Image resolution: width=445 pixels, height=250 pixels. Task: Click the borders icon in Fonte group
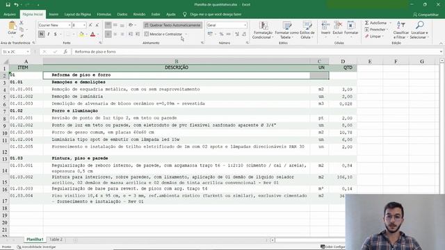pos(68,34)
